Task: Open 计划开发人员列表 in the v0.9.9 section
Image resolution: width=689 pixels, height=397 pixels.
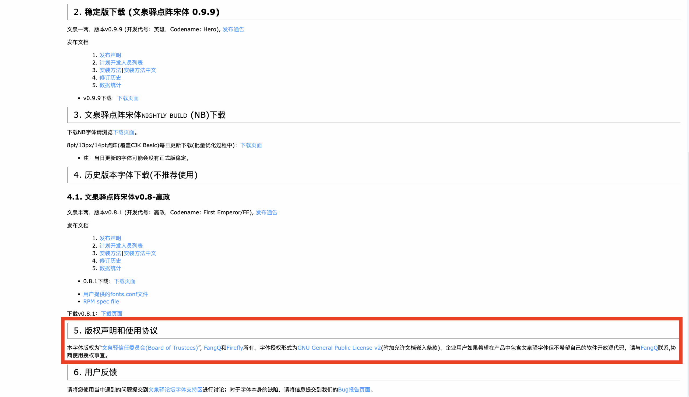Action: point(121,62)
